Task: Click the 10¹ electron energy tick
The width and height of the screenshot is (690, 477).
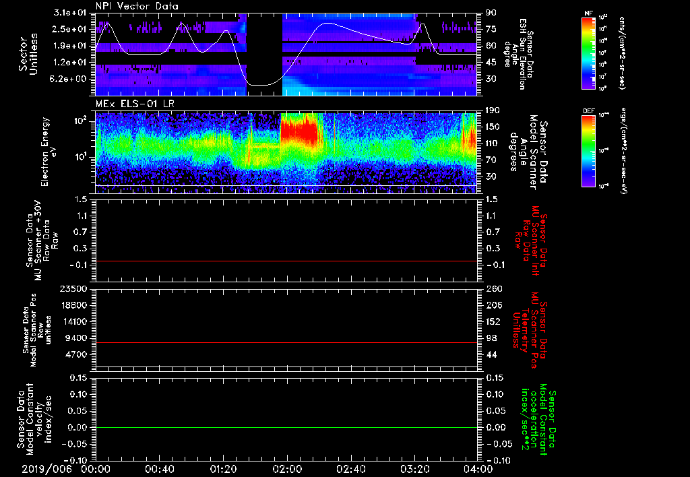Action: 80,157
